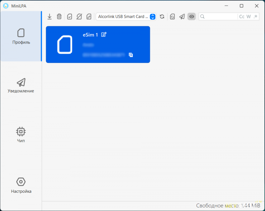Switch to the Уведомление tab
This screenshot has height=211, width=265.
click(21, 86)
